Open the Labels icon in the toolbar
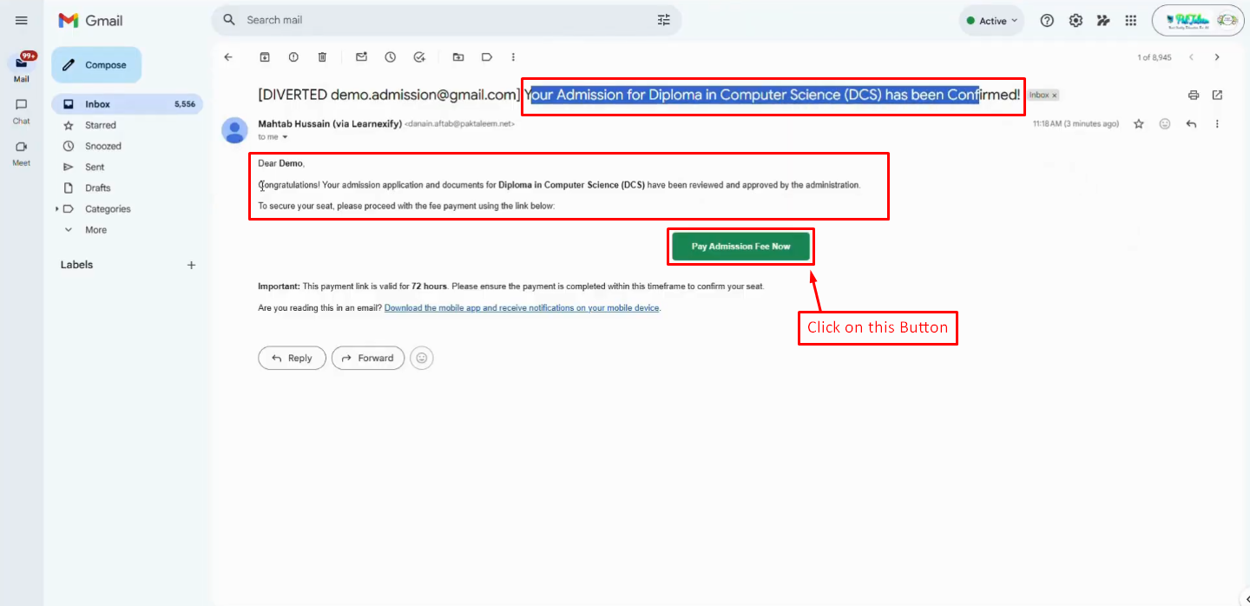 [x=487, y=57]
